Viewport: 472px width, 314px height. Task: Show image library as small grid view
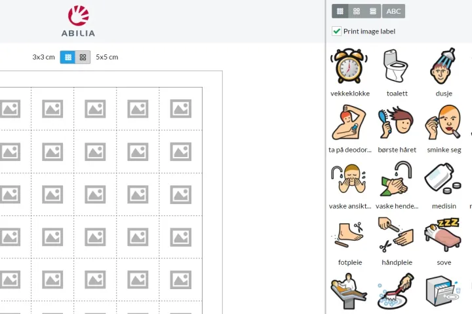coord(340,11)
